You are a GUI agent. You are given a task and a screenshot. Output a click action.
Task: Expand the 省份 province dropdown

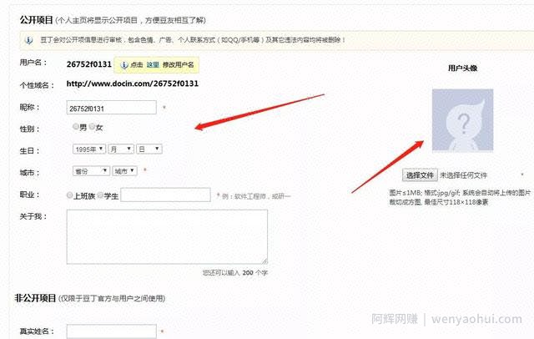(91, 170)
